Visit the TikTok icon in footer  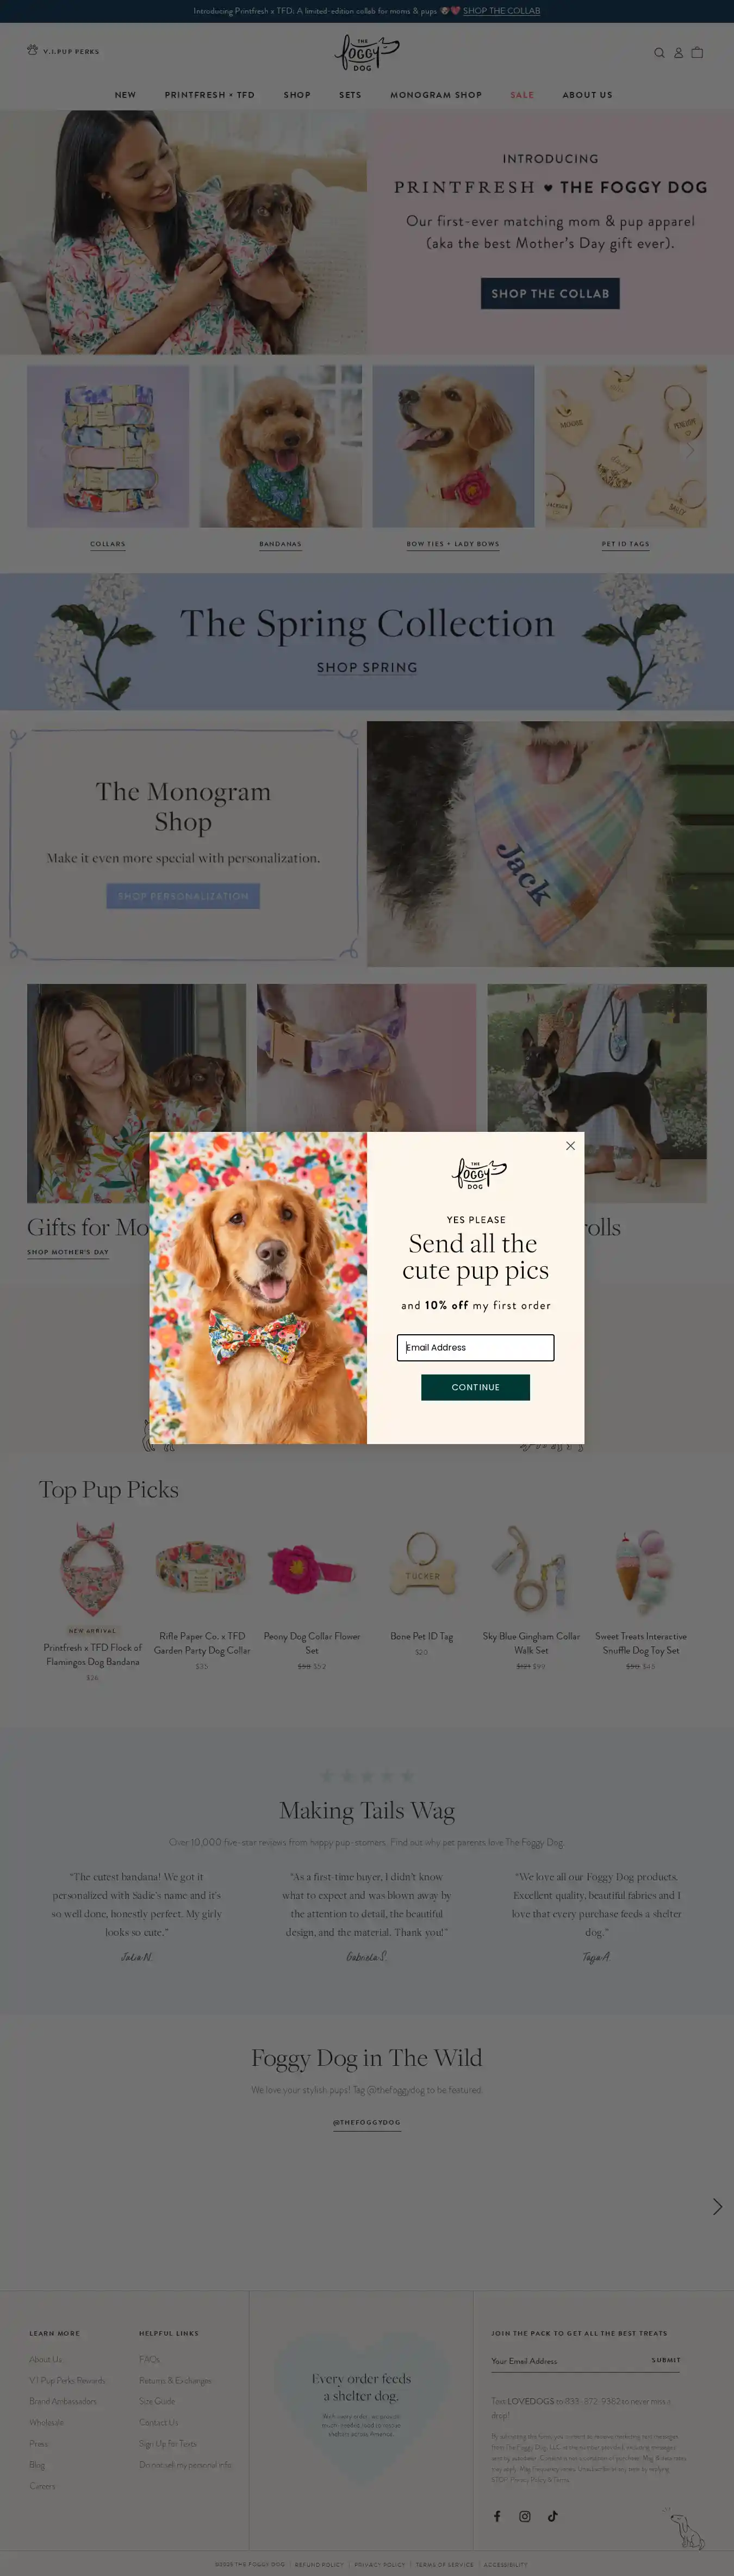click(x=552, y=2516)
